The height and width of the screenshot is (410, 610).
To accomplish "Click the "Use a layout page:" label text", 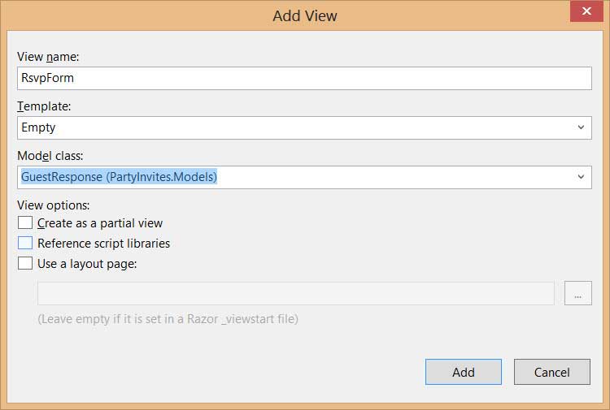I will point(87,264).
